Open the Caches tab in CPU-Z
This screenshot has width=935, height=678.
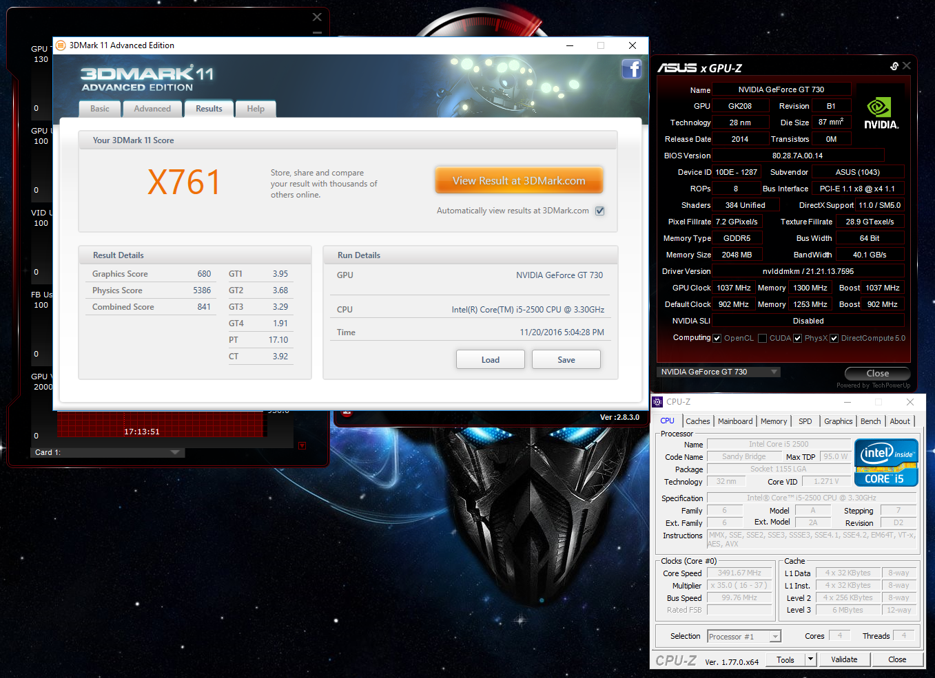698,421
